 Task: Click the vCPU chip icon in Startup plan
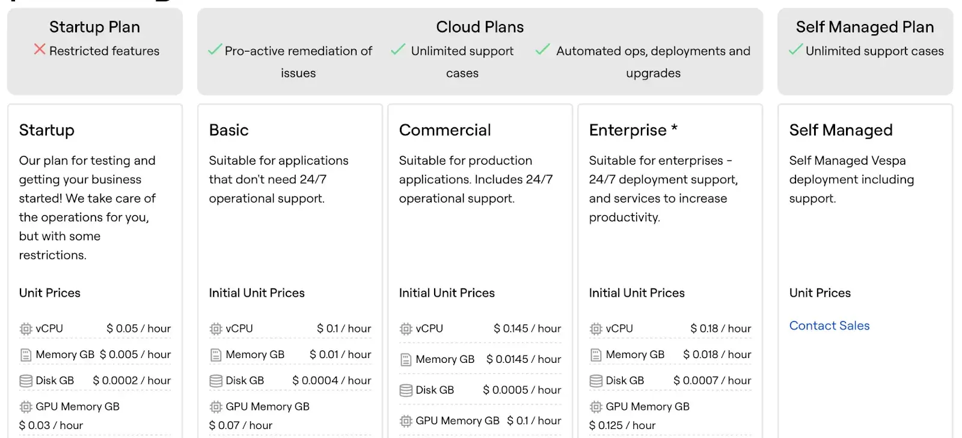tap(26, 329)
